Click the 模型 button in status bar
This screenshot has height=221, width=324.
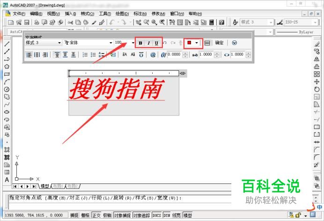click(x=188, y=215)
